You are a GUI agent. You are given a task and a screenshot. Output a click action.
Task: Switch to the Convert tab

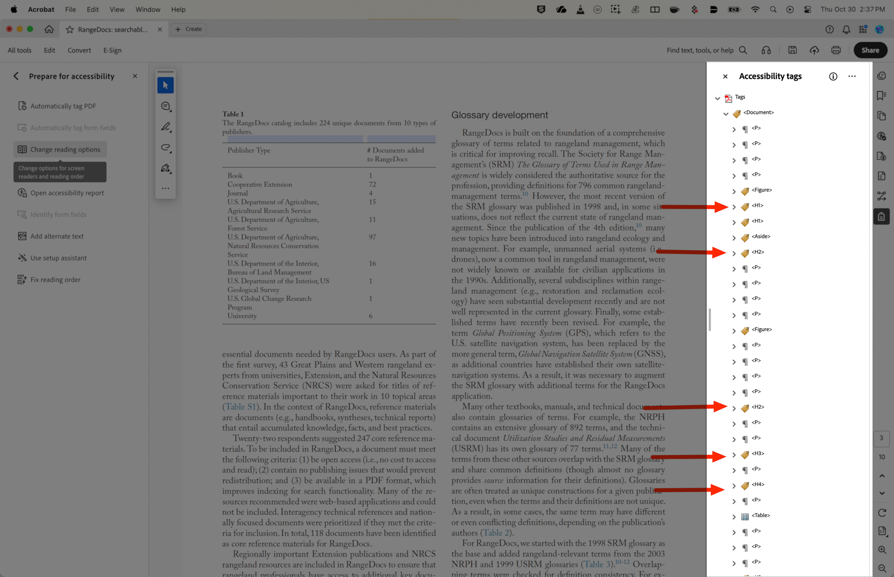pos(79,50)
